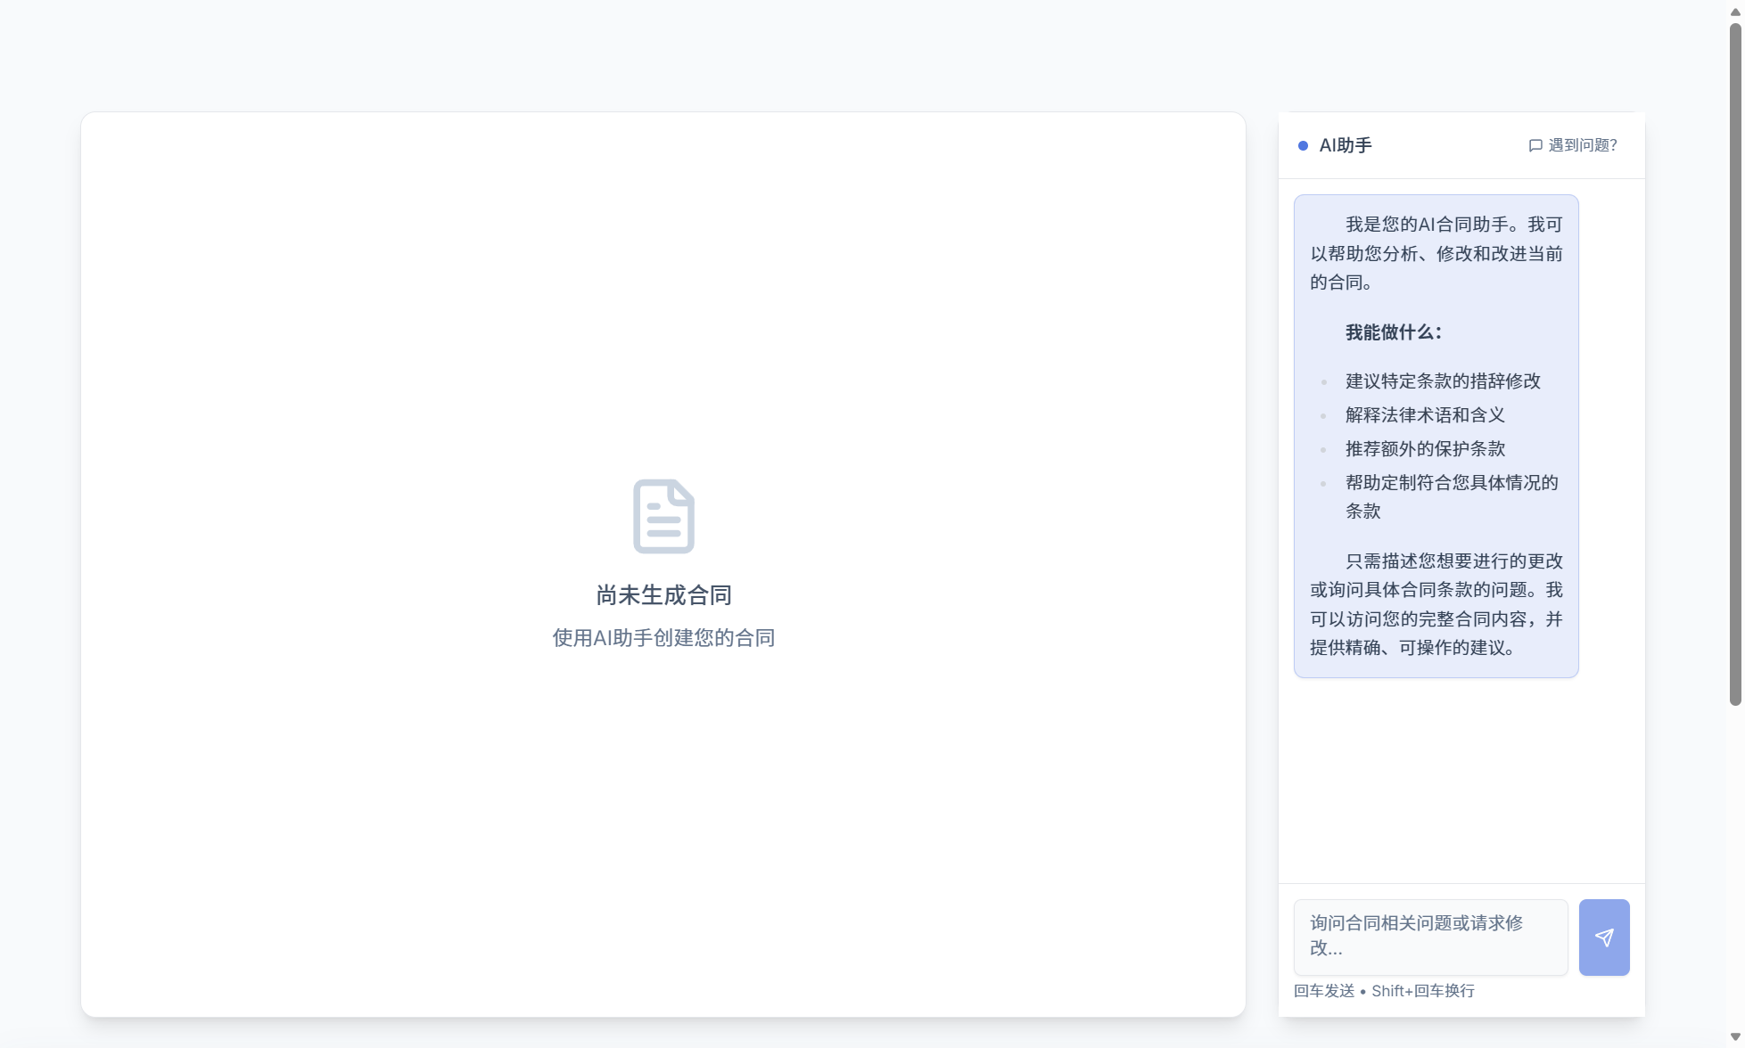This screenshot has width=1745, height=1048.
Task: Click the empty document placeholder icon
Action: pyautogui.click(x=663, y=516)
